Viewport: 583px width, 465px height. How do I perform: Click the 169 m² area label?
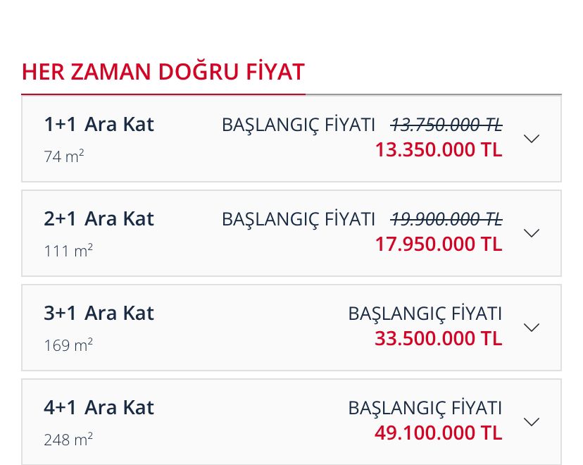click(68, 345)
